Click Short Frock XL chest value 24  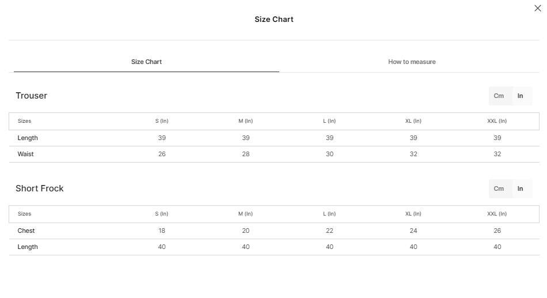tap(413, 231)
